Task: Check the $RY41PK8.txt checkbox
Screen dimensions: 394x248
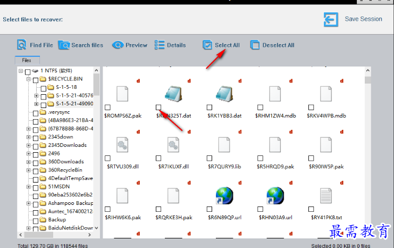Action: coord(311,209)
